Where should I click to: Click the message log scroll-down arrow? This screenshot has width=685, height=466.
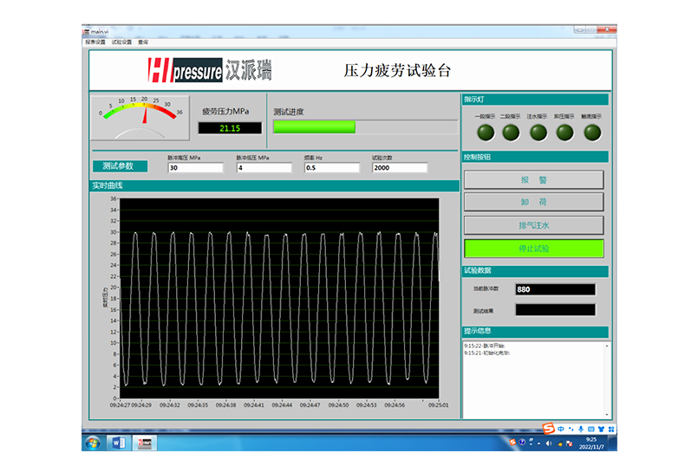pyautogui.click(x=606, y=414)
